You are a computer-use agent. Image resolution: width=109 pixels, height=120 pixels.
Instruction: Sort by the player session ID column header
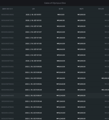(8, 9)
